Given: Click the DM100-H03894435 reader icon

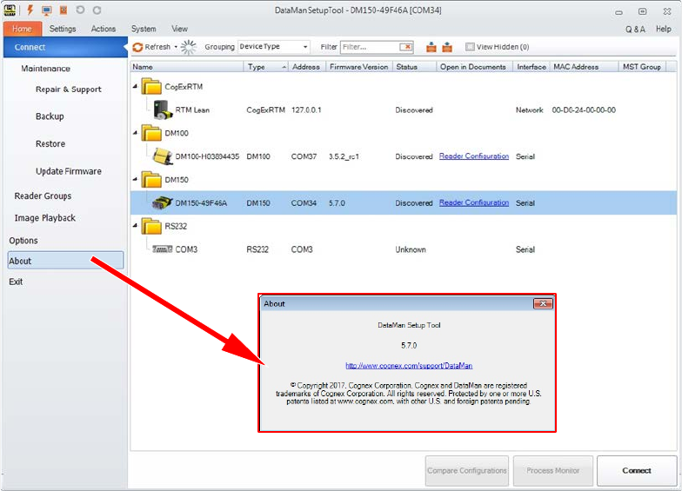Looking at the screenshot, I should [163, 156].
